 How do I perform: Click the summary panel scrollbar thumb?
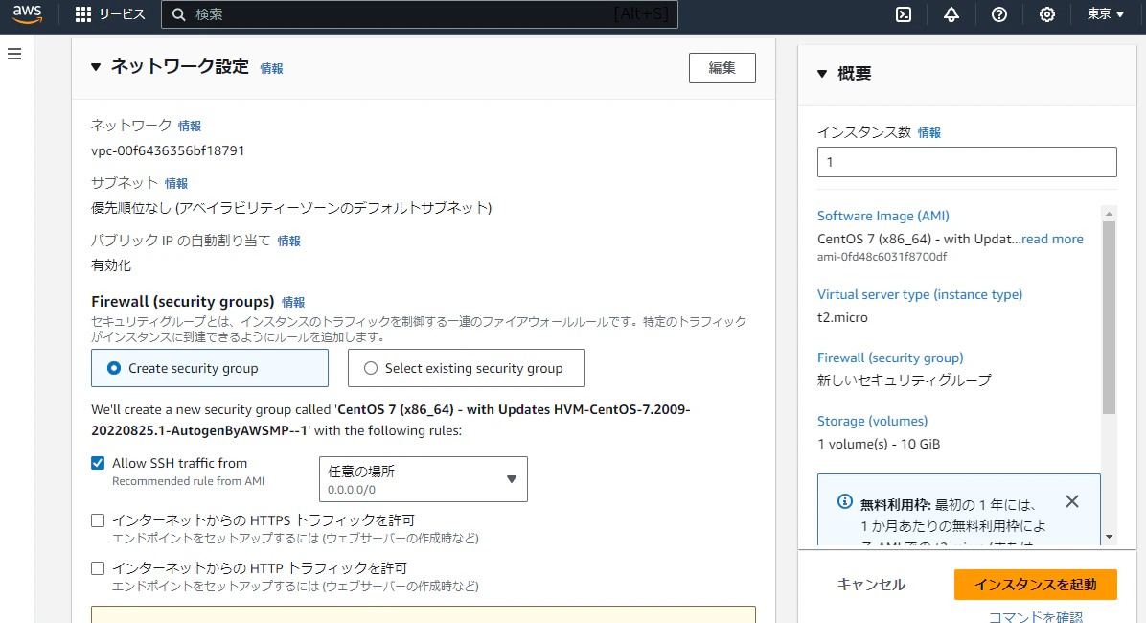pyautogui.click(x=1109, y=317)
